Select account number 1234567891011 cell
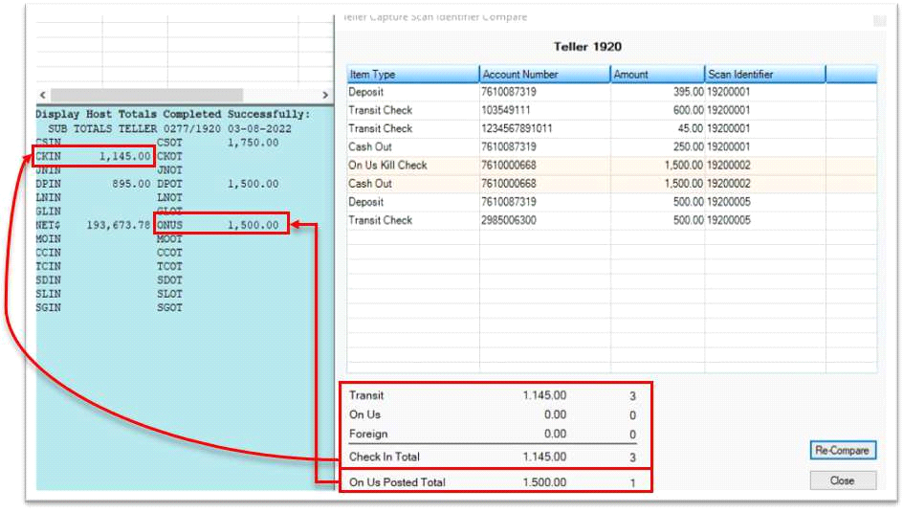 (x=545, y=128)
